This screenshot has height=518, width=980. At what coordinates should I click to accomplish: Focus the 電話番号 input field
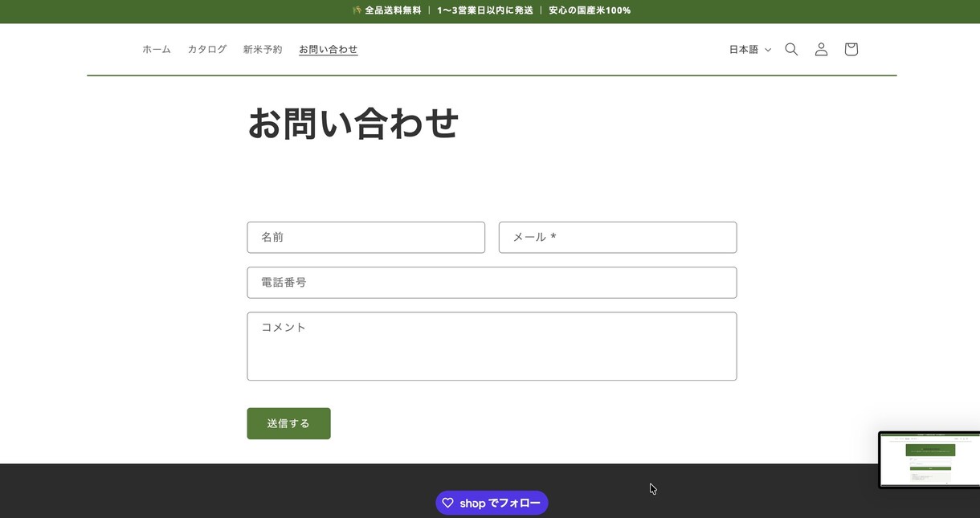pyautogui.click(x=492, y=283)
